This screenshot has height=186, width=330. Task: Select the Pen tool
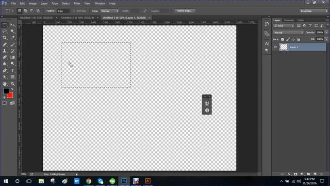point(5,70)
